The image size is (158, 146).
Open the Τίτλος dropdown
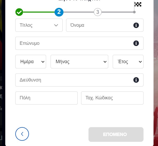39,25
